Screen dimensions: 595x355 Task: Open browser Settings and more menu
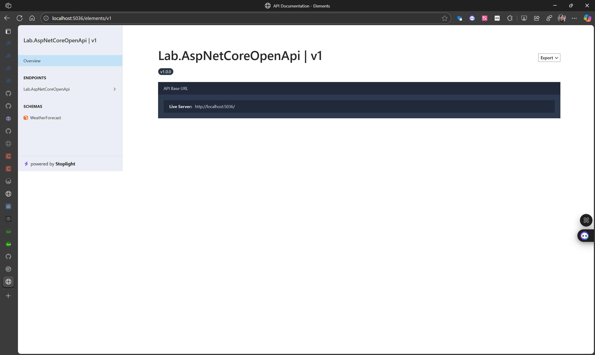574,18
